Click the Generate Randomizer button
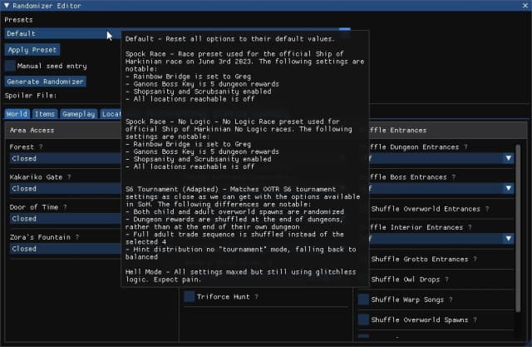This screenshot has width=532, height=347. 46,82
